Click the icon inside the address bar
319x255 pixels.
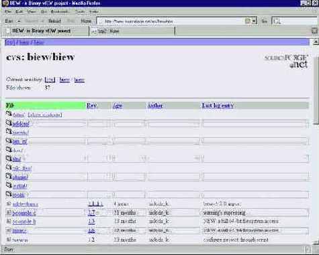click(247, 21)
